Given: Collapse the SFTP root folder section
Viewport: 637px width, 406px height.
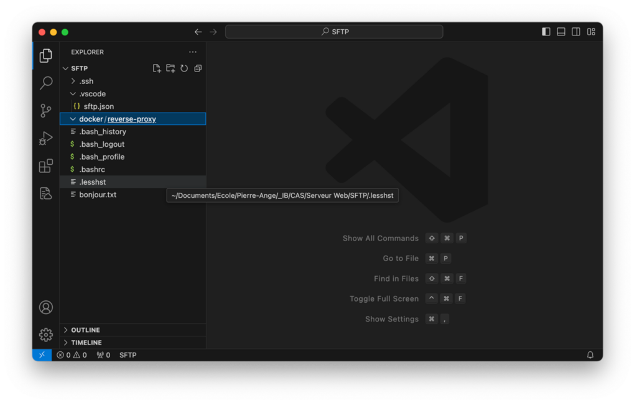Looking at the screenshot, I should point(133,68).
